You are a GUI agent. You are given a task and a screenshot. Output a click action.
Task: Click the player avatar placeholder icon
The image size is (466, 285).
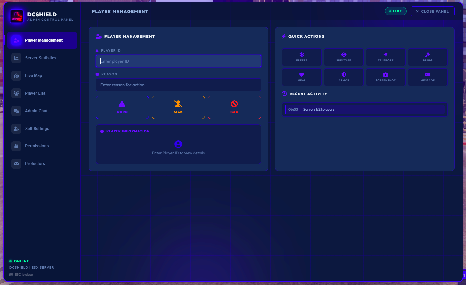pos(178,144)
